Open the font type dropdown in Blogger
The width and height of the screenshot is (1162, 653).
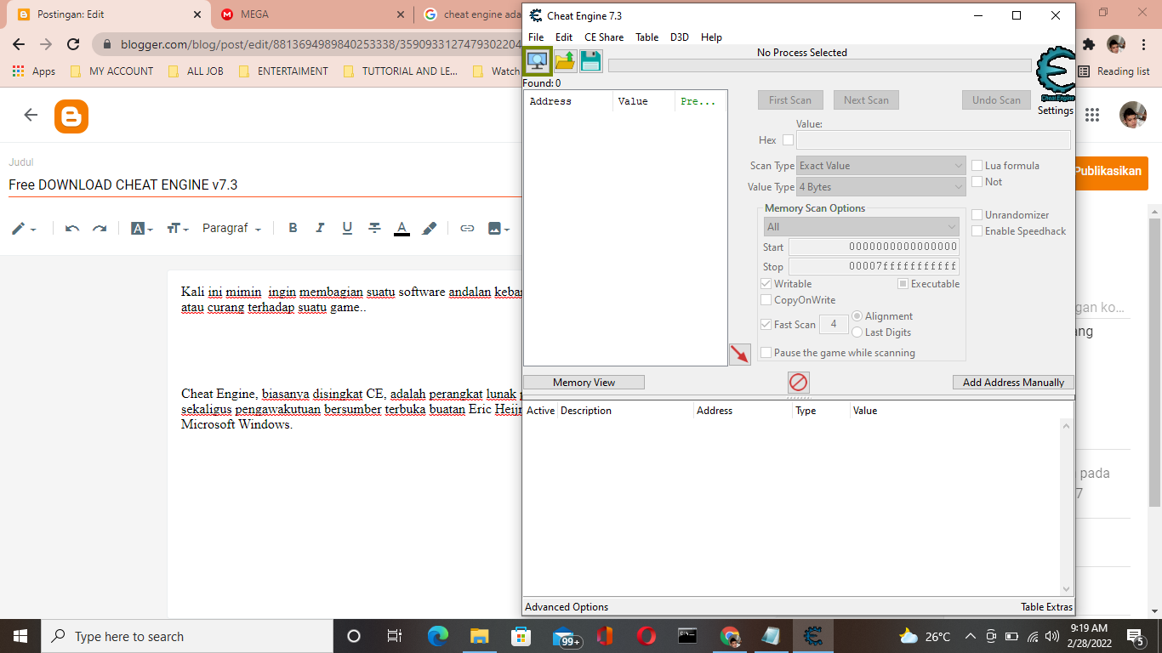coord(141,228)
